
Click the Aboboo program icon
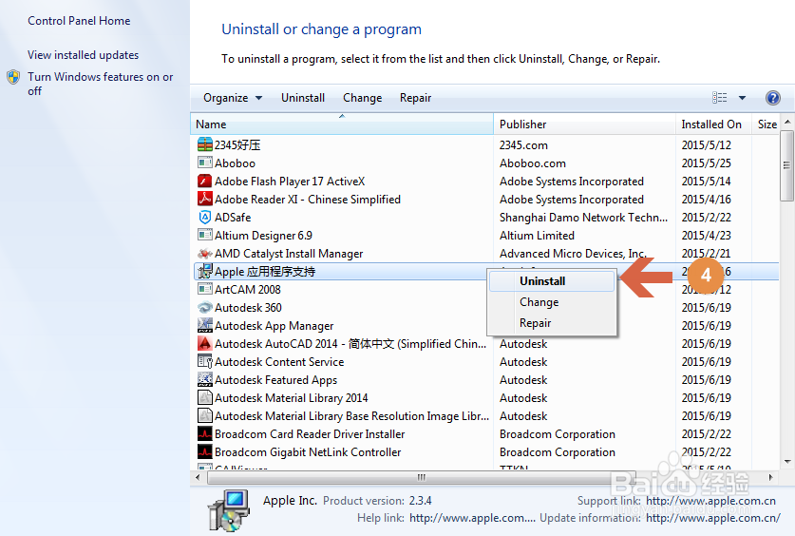click(205, 163)
